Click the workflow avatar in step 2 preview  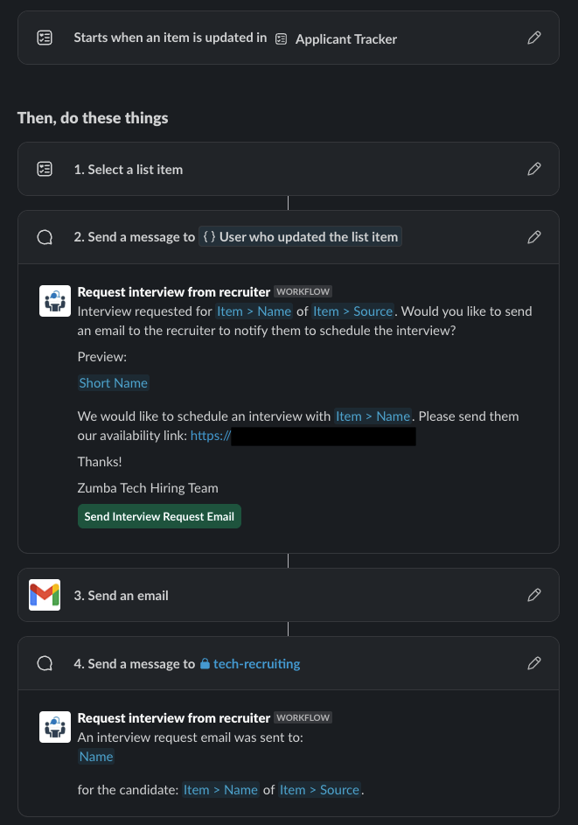(x=55, y=301)
